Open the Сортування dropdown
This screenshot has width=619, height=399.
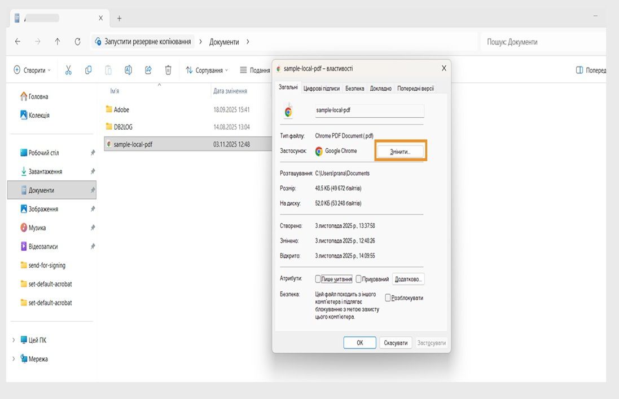[207, 70]
